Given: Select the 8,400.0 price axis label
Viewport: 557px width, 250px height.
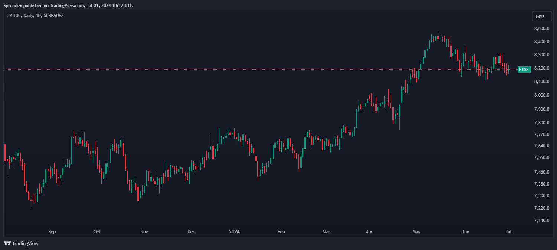Looking at the screenshot, I should [542, 42].
